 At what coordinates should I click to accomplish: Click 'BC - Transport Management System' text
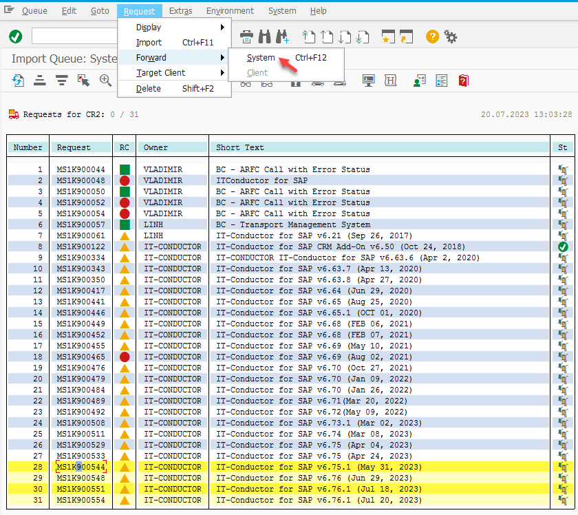293,224
